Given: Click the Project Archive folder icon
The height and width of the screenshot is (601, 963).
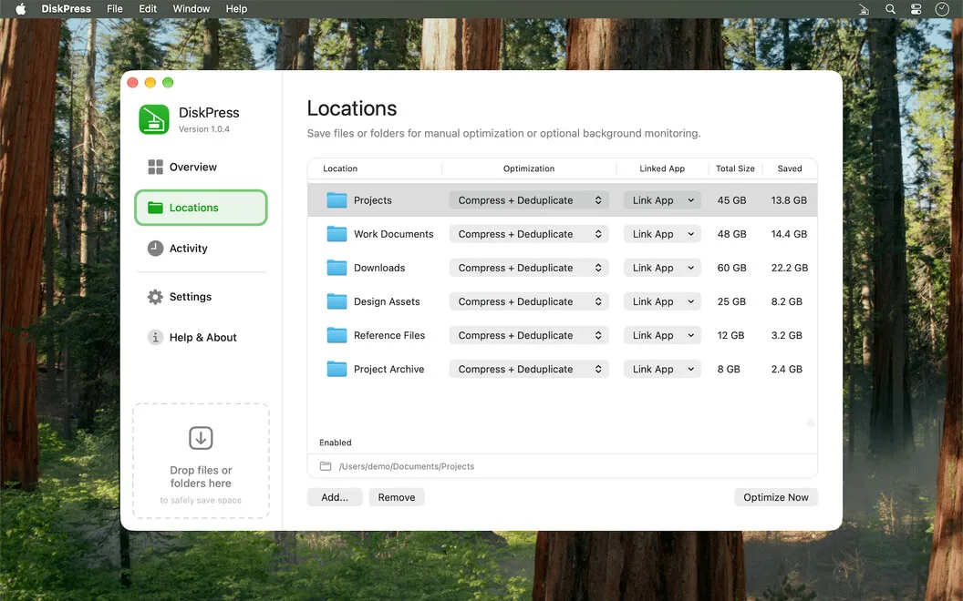Looking at the screenshot, I should tap(337, 369).
